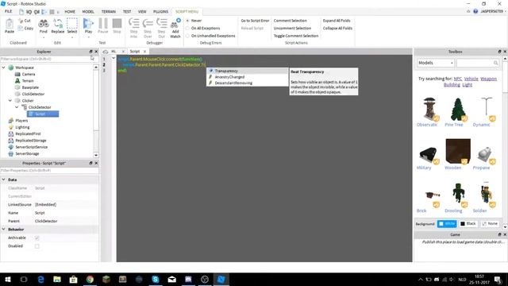
Task: Set Toolbox background to Black
Action: click(x=468, y=224)
